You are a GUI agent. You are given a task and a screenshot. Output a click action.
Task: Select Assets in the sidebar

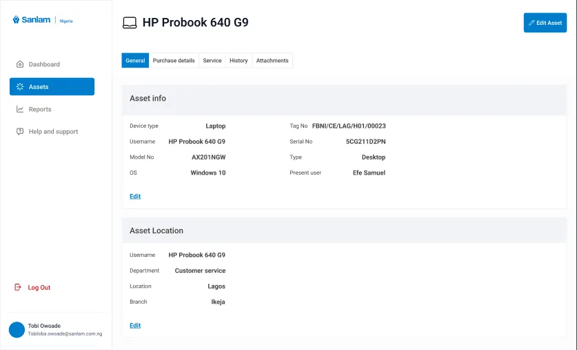(52, 86)
